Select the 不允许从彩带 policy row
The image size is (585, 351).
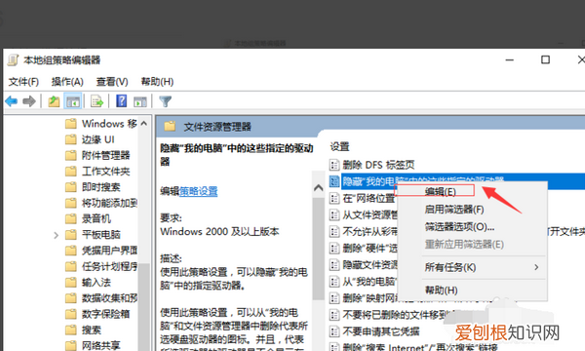pyautogui.click(x=370, y=232)
